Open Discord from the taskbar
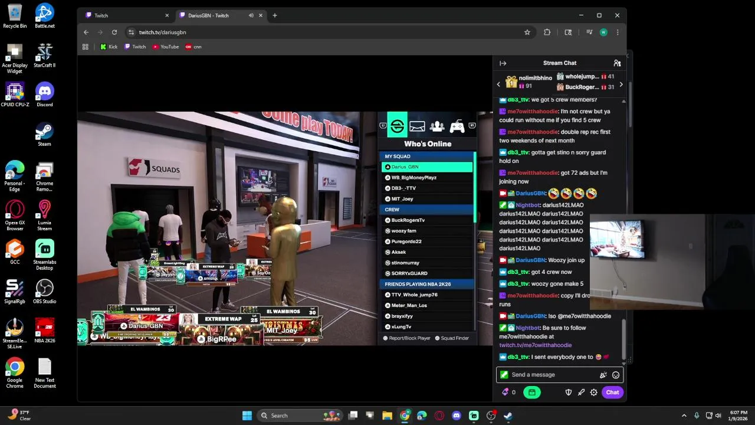The height and width of the screenshot is (425, 755). (456, 416)
